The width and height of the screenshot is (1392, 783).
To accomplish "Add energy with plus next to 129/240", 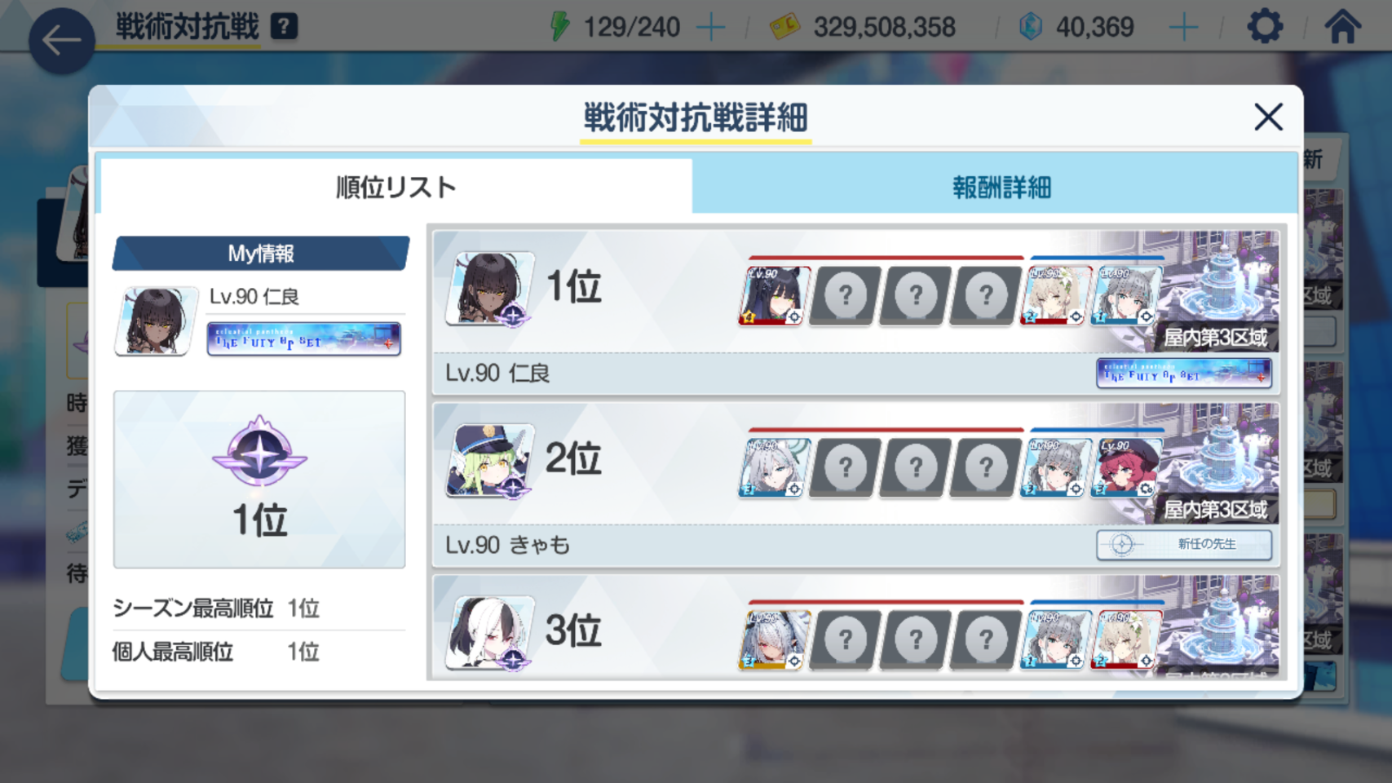I will coord(711,28).
